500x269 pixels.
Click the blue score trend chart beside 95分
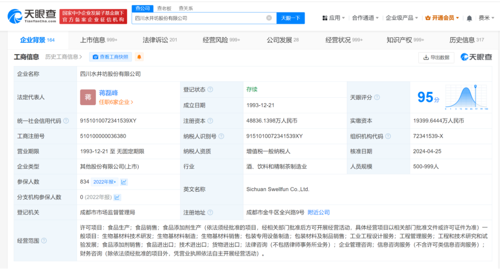tap(467, 96)
